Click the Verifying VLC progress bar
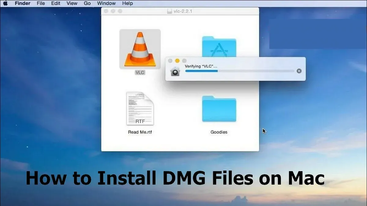 (x=239, y=71)
